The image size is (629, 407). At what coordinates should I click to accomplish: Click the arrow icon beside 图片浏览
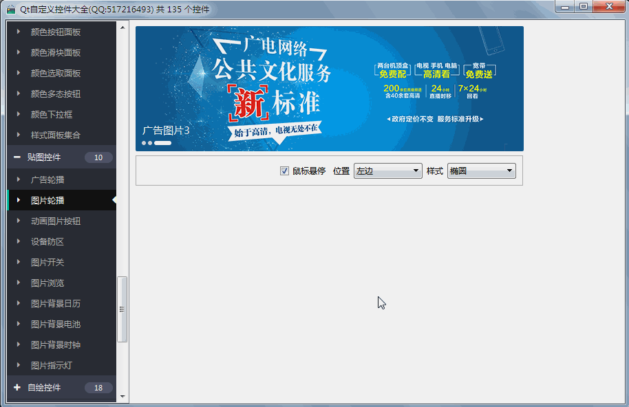click(x=19, y=283)
